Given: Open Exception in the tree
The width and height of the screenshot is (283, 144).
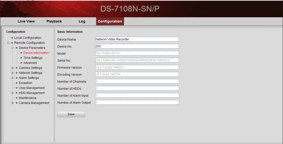Looking at the screenshot, I should click(25, 83).
